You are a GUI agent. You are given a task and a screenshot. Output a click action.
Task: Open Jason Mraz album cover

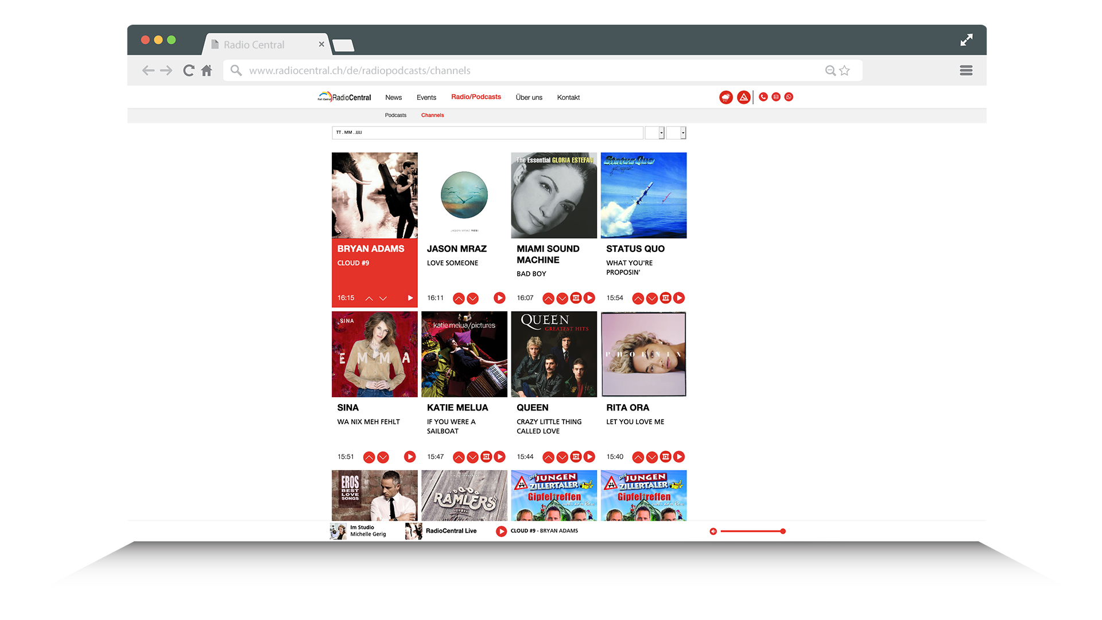pos(464,195)
